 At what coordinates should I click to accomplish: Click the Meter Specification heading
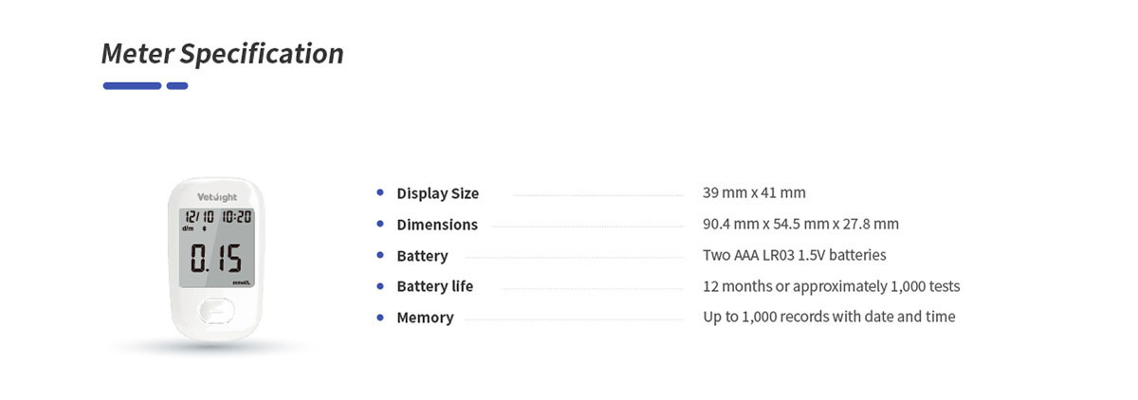tap(222, 53)
